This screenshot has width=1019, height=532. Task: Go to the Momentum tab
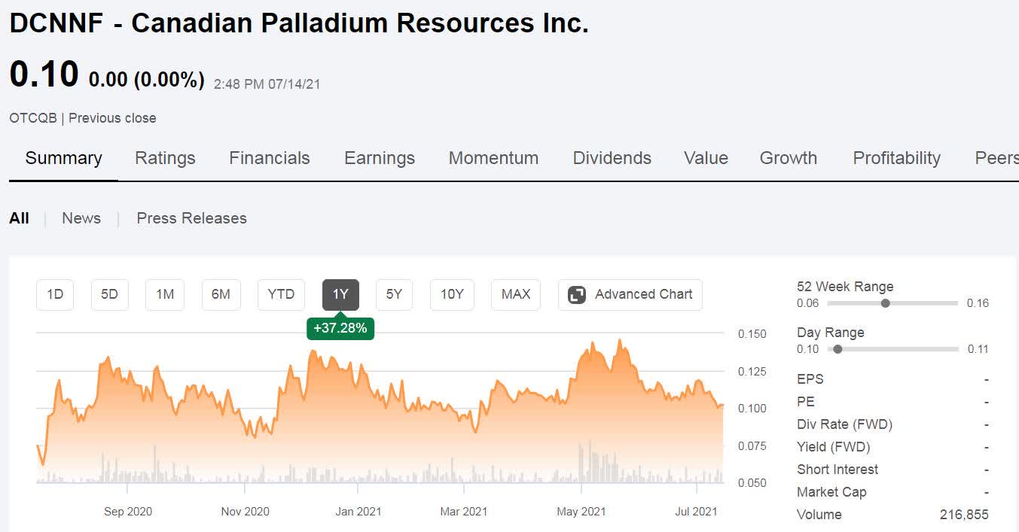[x=493, y=158]
